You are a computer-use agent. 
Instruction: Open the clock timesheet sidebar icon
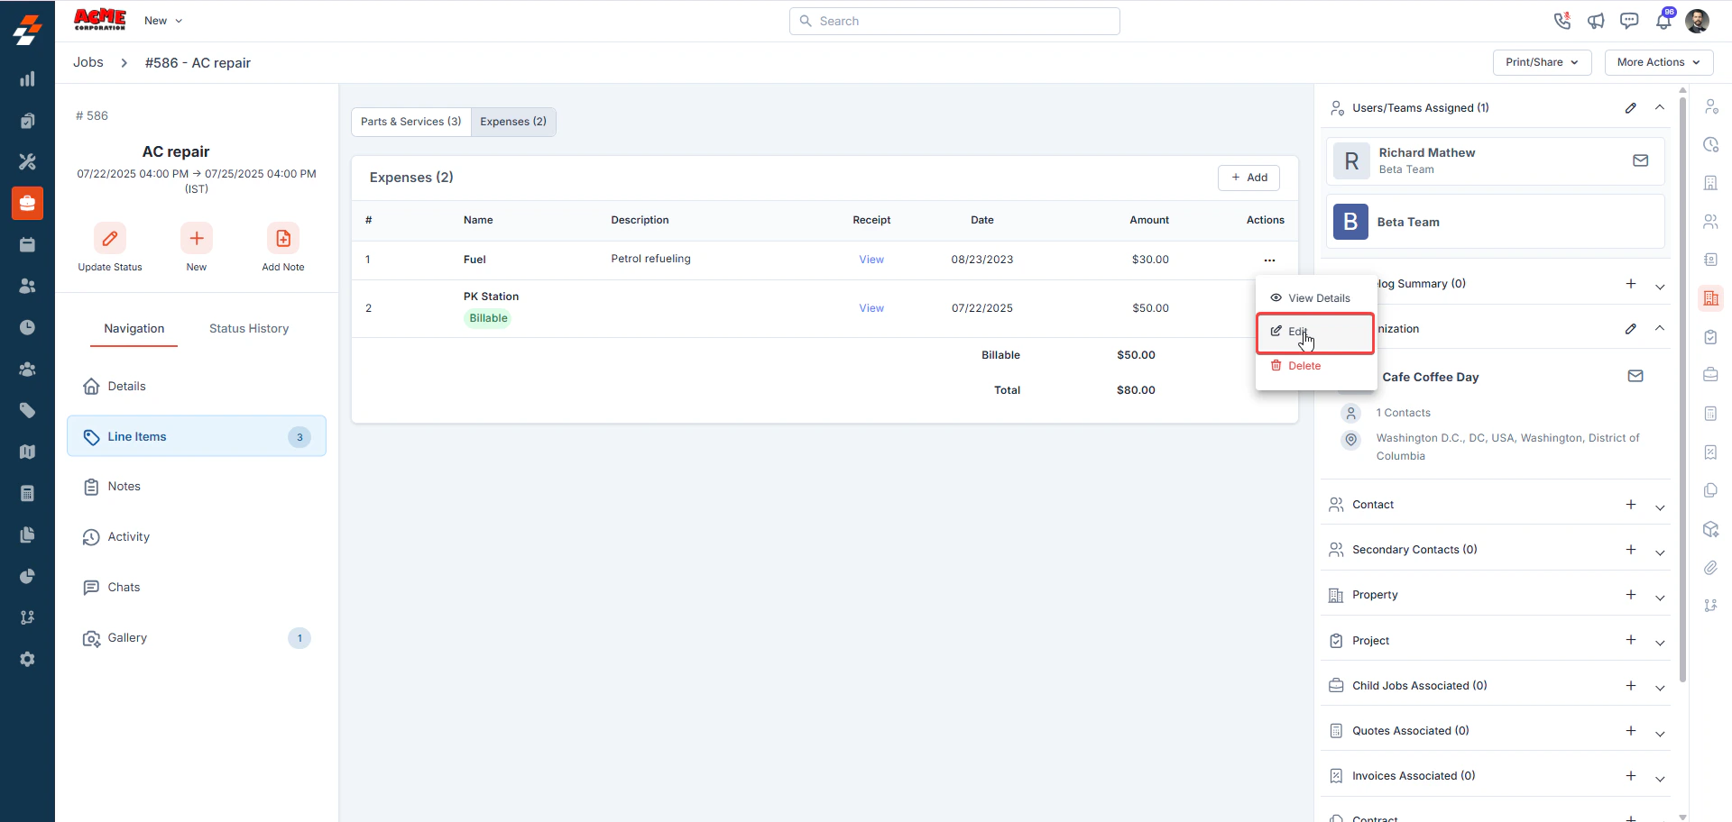click(27, 327)
